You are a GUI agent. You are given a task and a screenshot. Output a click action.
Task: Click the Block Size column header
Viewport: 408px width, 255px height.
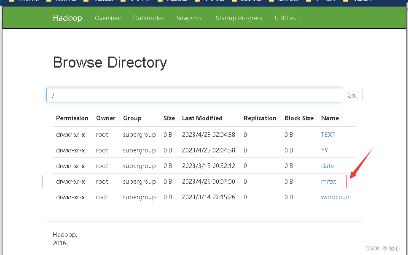(299, 118)
